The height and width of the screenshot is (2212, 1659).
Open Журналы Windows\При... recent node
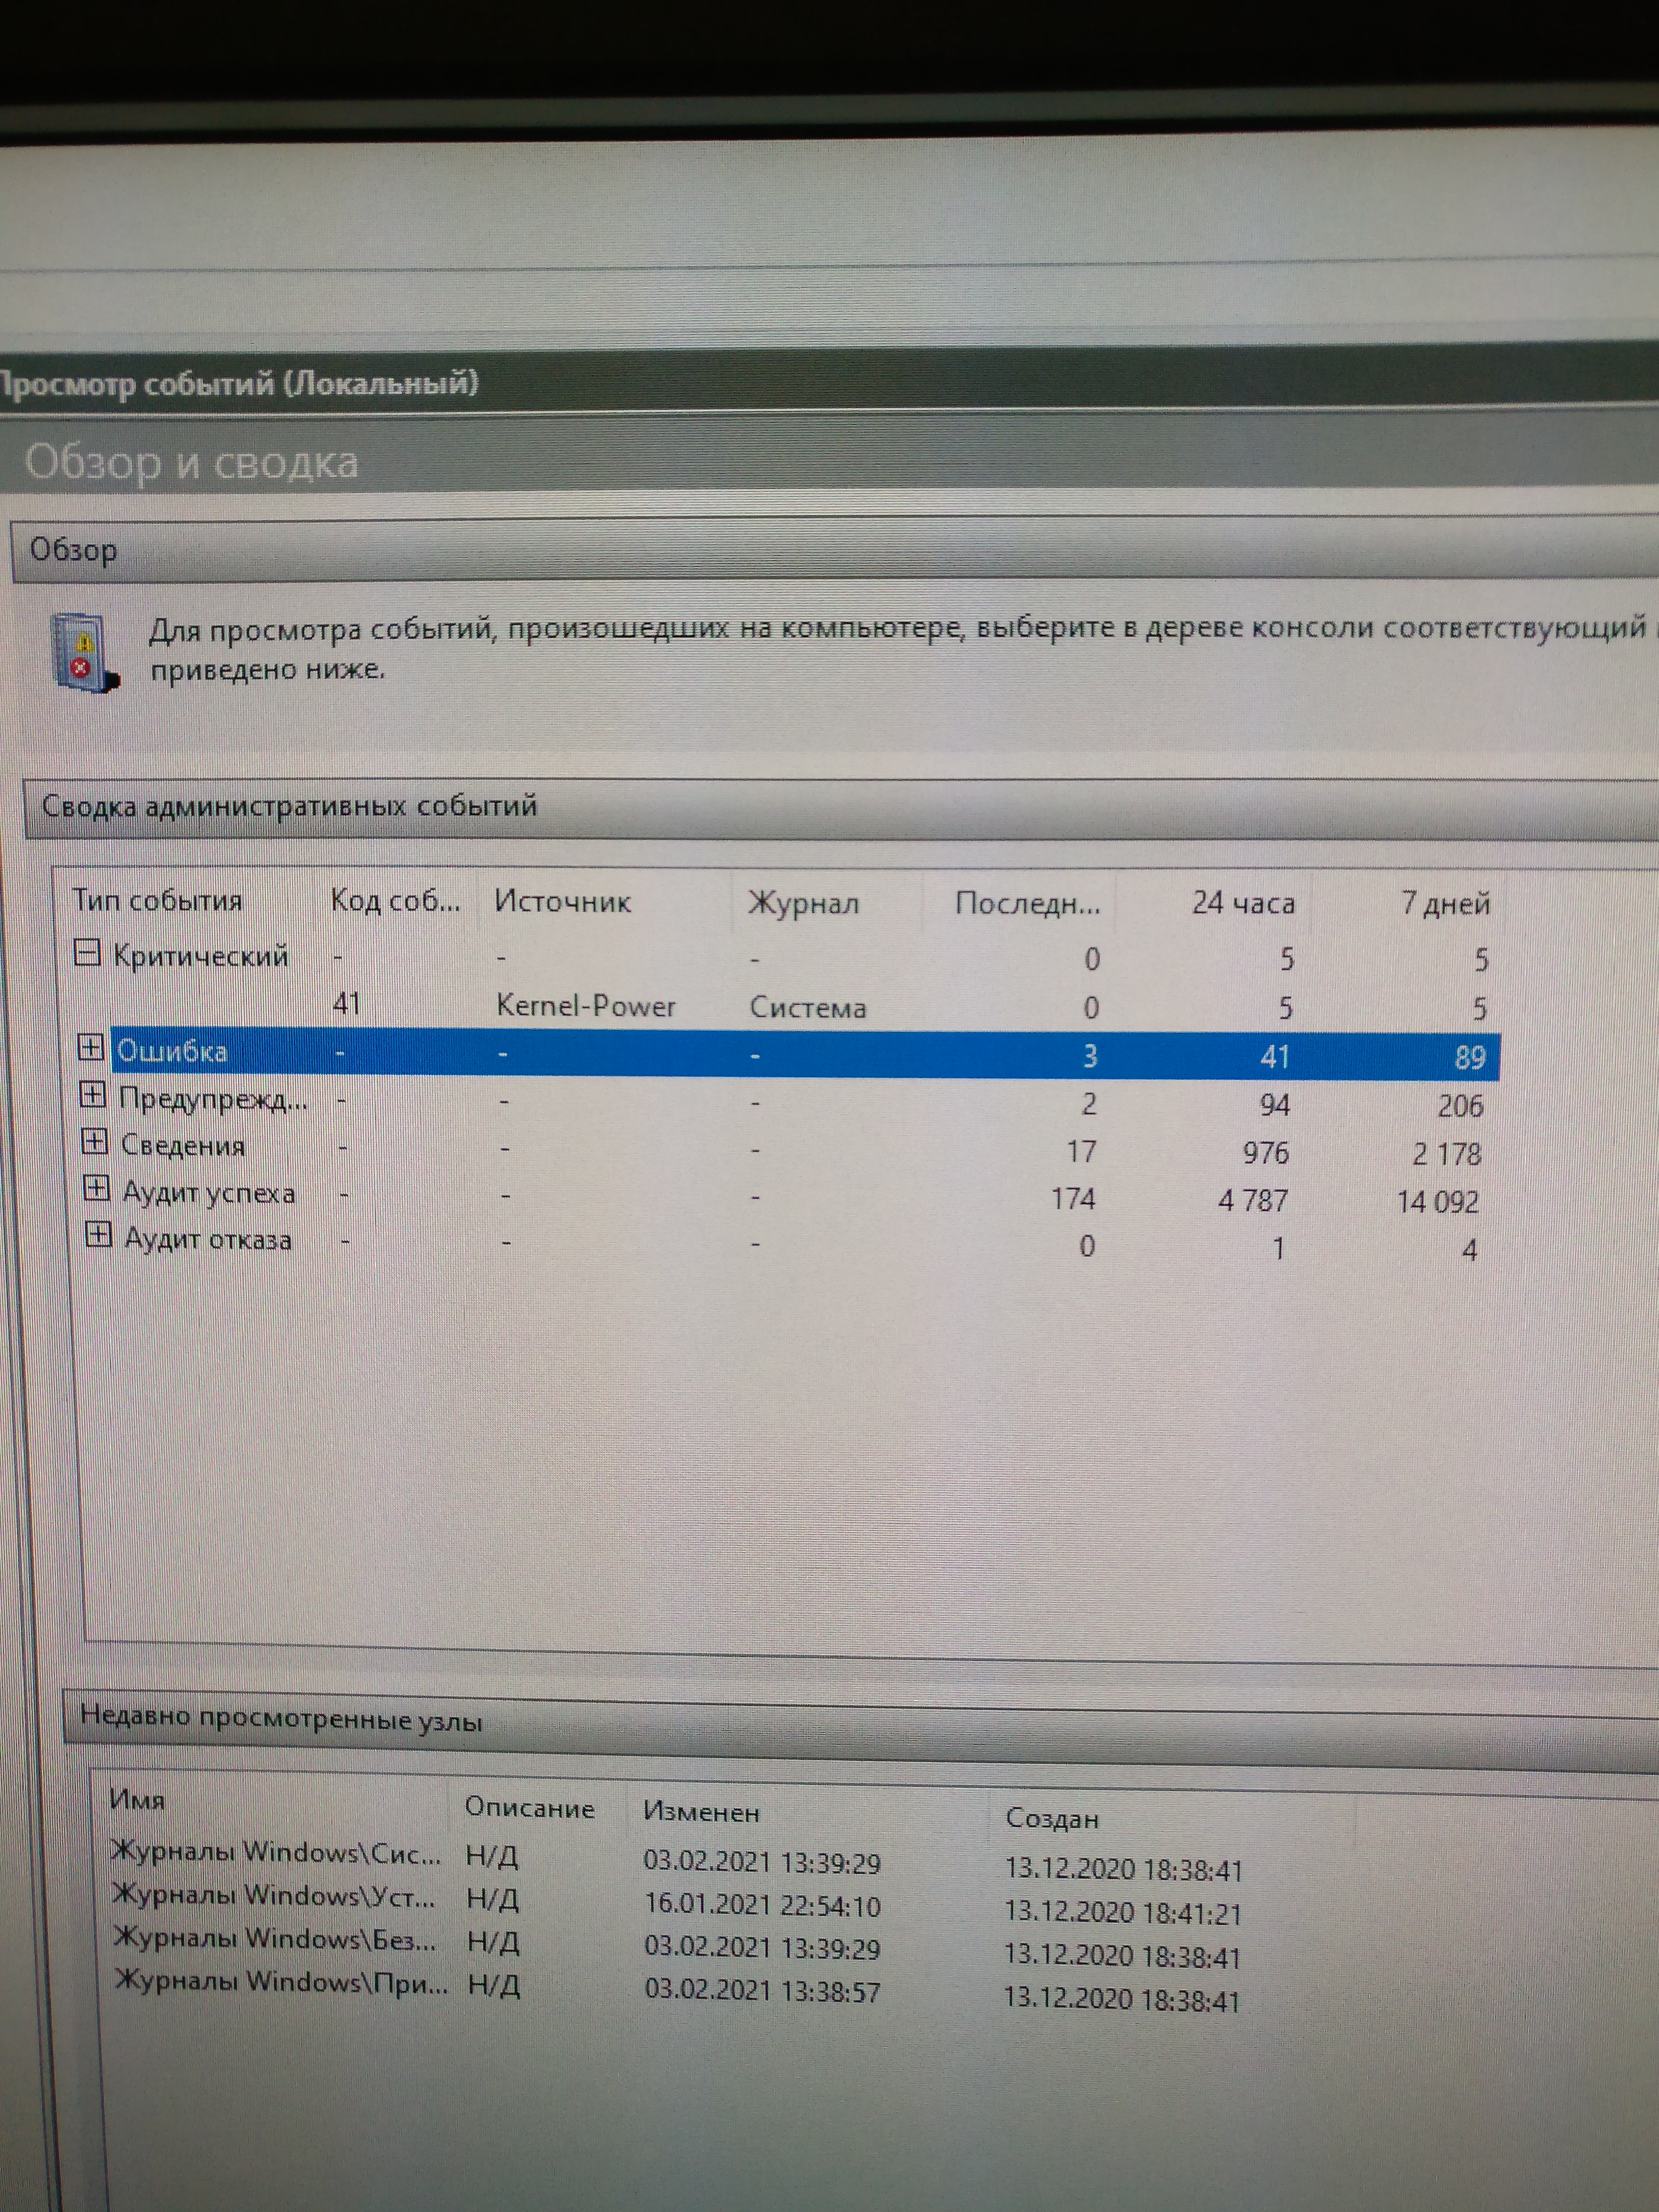click(x=280, y=1982)
